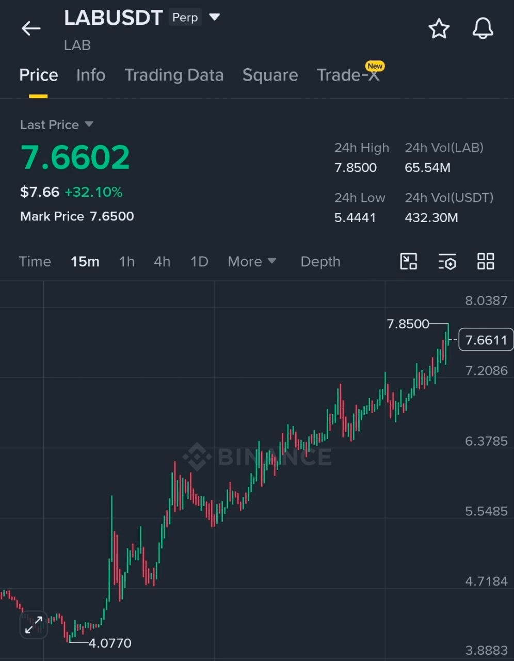Viewport: 514px width, 661px height.
Task: Tap the 4.0770 low marker on chart
Action: point(110,643)
